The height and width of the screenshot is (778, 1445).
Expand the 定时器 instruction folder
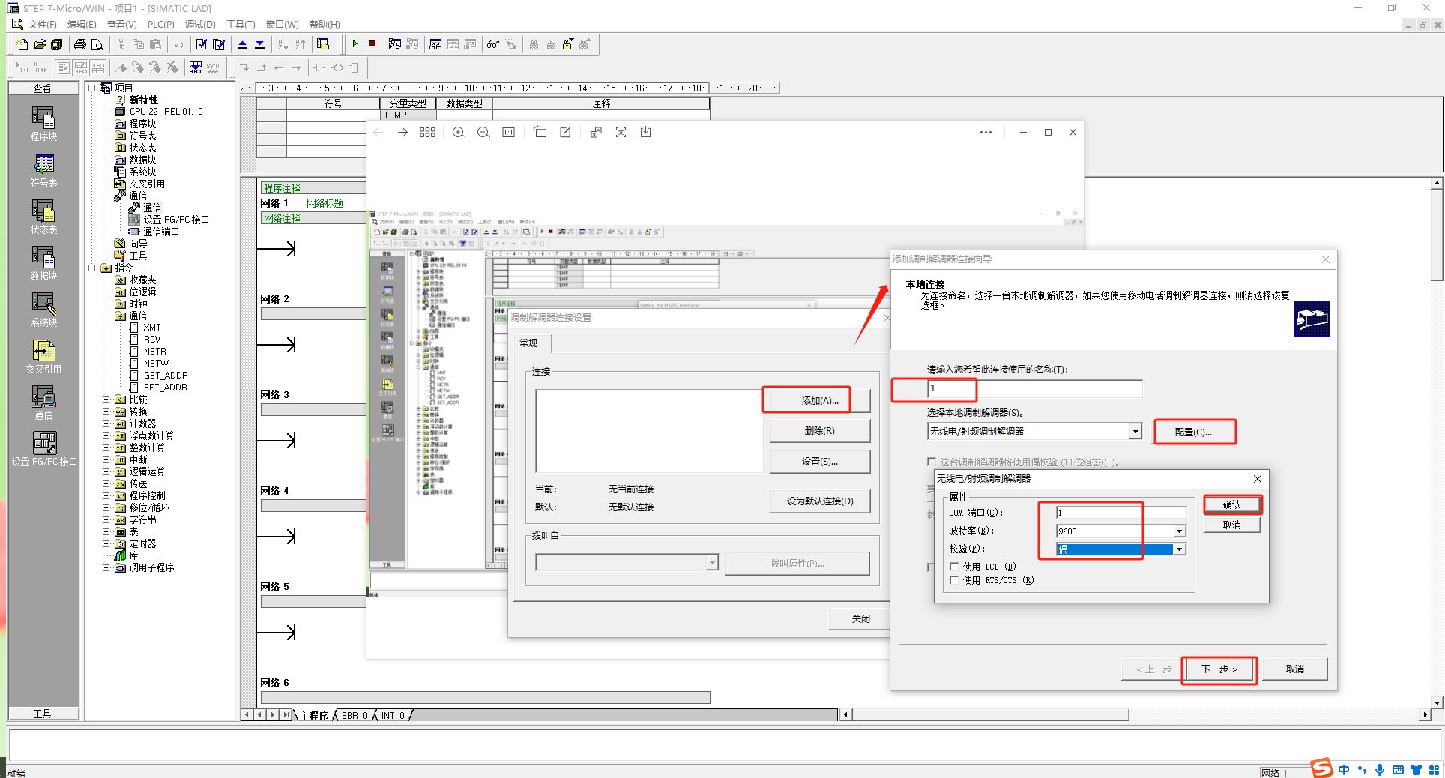click(106, 543)
